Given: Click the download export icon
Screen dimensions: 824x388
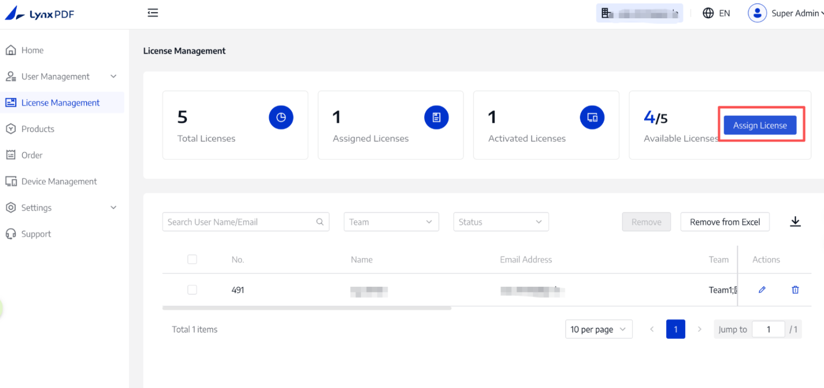Looking at the screenshot, I should (x=795, y=222).
